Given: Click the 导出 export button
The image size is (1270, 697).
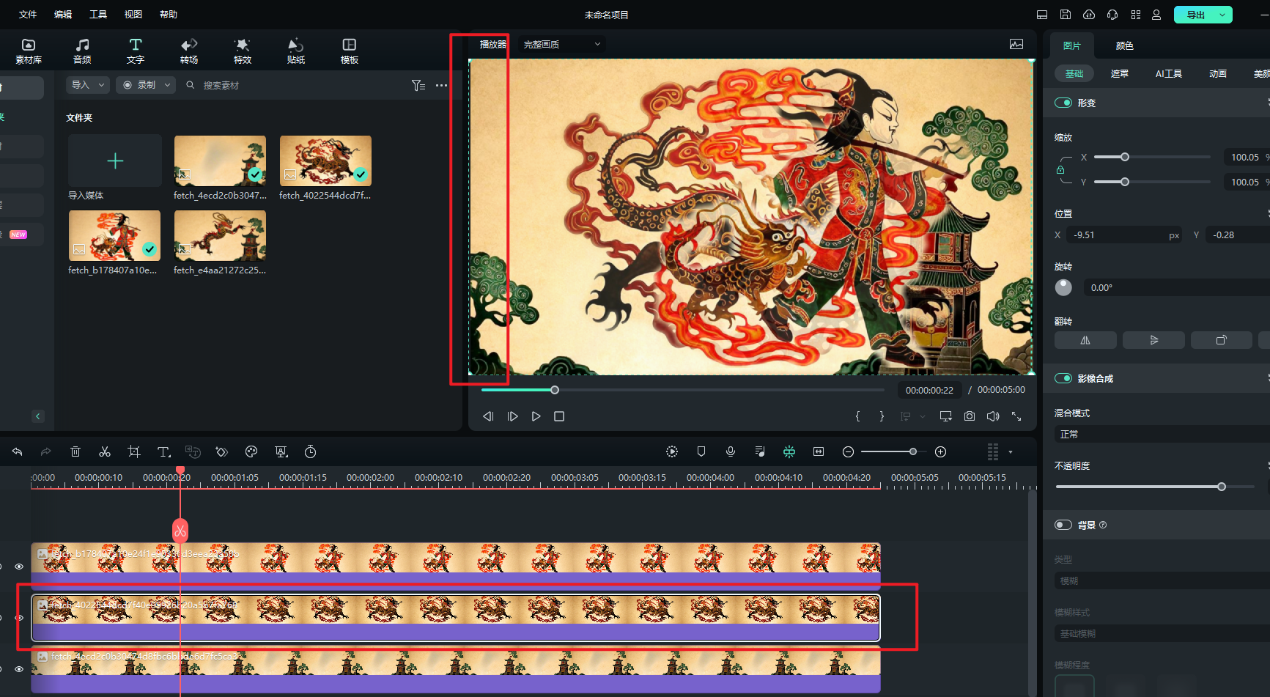Looking at the screenshot, I should point(1195,15).
